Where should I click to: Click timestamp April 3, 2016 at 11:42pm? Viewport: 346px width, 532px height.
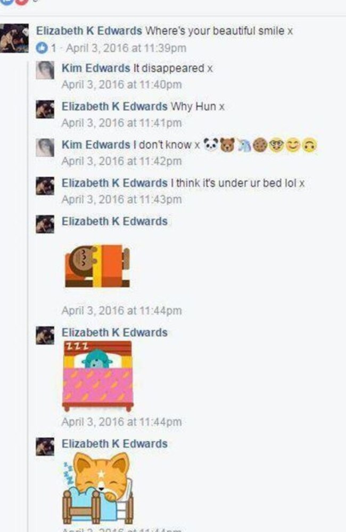point(121,161)
